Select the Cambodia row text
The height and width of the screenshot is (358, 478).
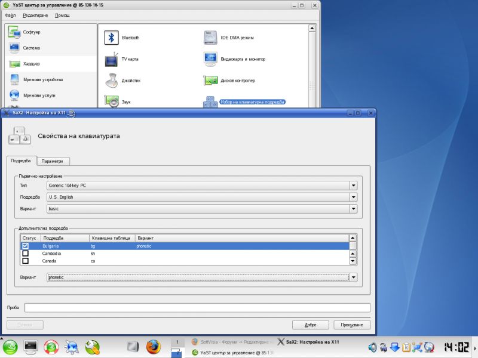tap(51, 253)
